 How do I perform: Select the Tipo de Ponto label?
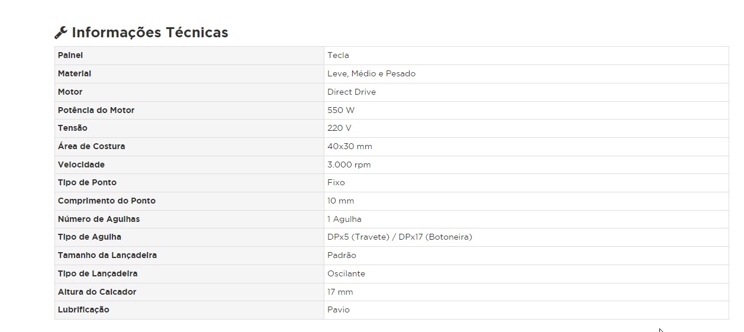pyautogui.click(x=87, y=183)
